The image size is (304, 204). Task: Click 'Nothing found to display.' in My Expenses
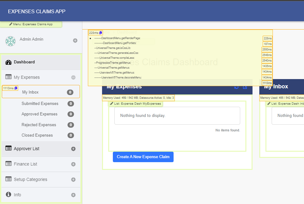point(143,116)
